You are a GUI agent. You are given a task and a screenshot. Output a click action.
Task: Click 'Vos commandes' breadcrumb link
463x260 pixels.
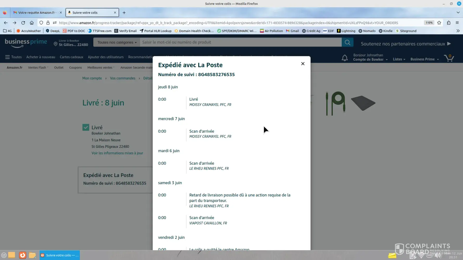coord(123,78)
